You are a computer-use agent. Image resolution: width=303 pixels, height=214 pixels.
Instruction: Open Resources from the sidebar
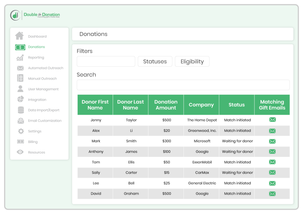pos(36,152)
